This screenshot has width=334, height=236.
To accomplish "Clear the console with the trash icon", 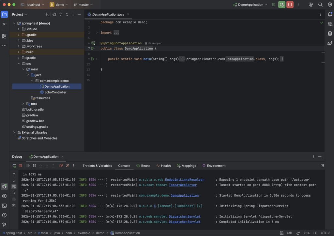I will [14, 205].
